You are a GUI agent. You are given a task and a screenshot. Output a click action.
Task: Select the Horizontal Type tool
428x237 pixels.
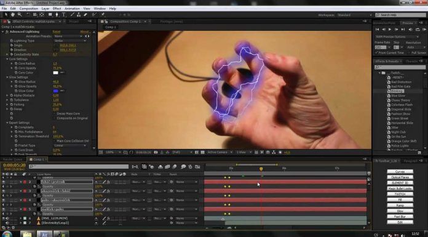pos(63,15)
